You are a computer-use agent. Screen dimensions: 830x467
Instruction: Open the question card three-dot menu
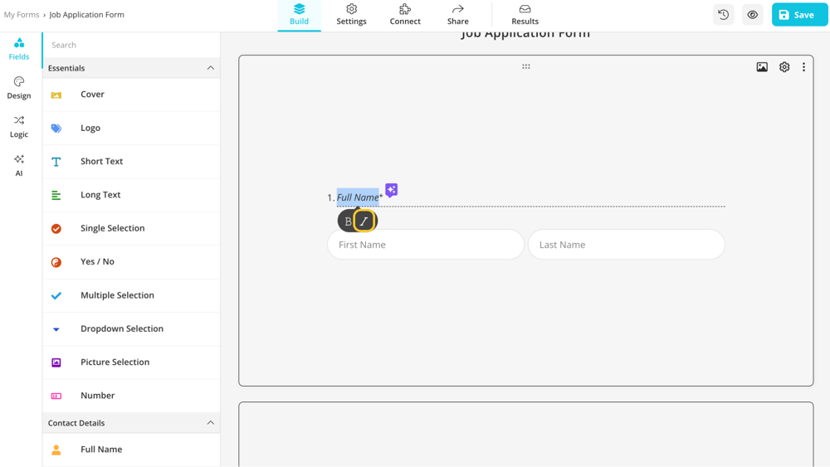coord(803,67)
